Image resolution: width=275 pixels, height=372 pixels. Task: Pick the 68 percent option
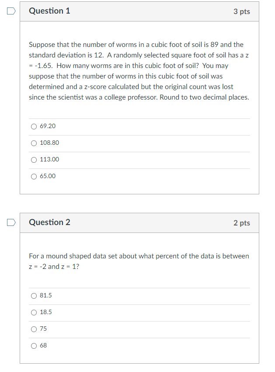pyautogui.click(x=34, y=346)
